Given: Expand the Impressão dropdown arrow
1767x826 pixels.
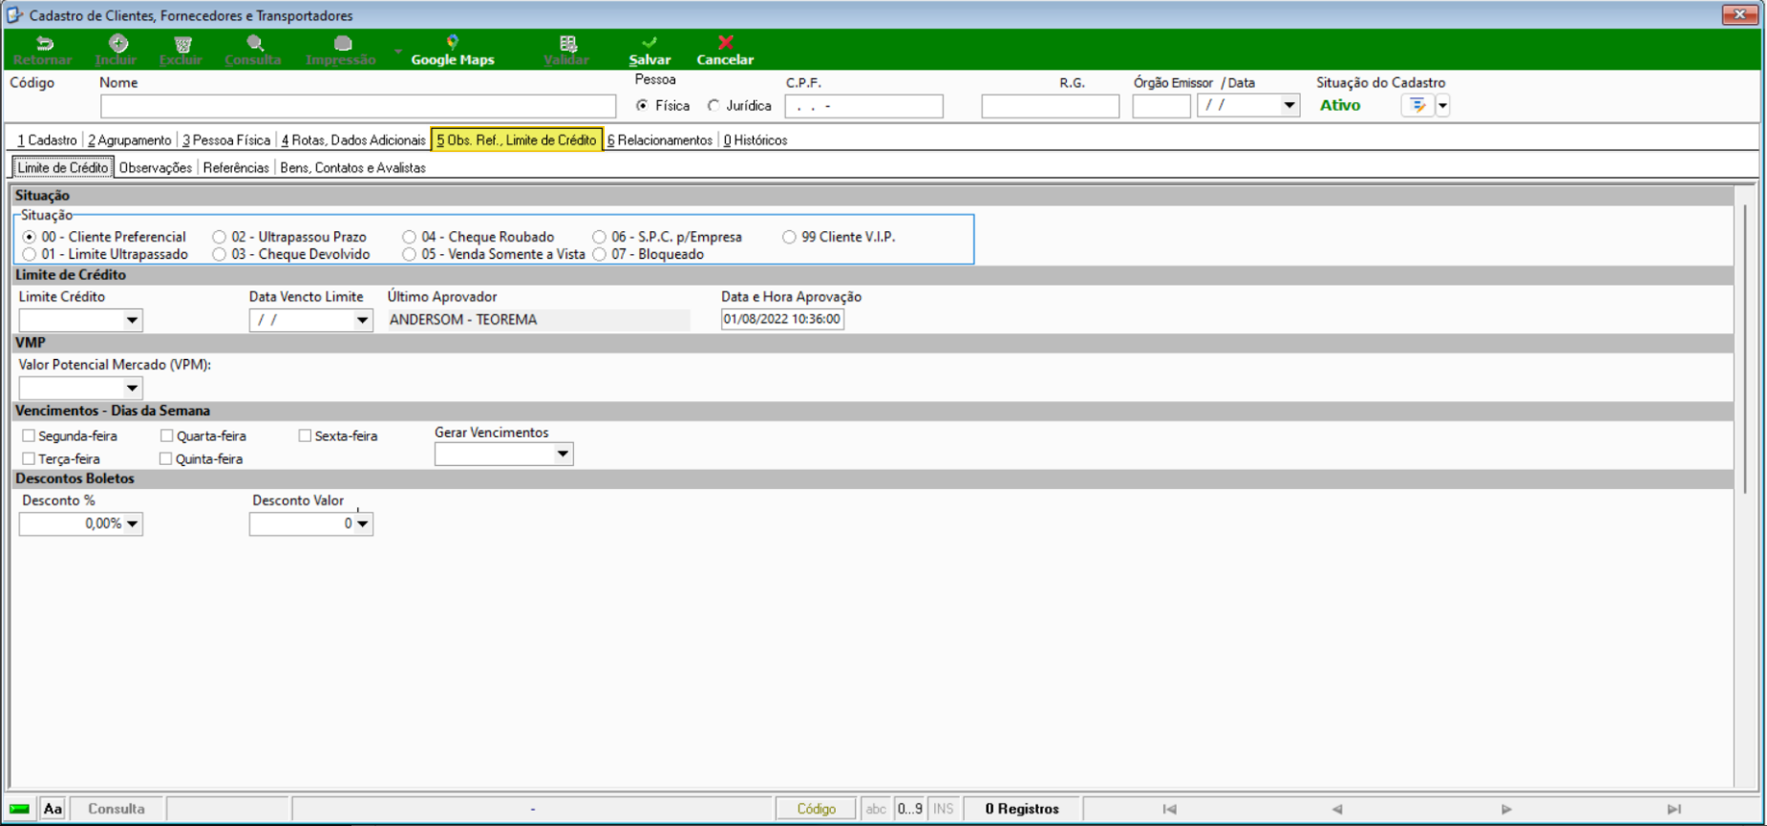Looking at the screenshot, I should pos(397,52).
